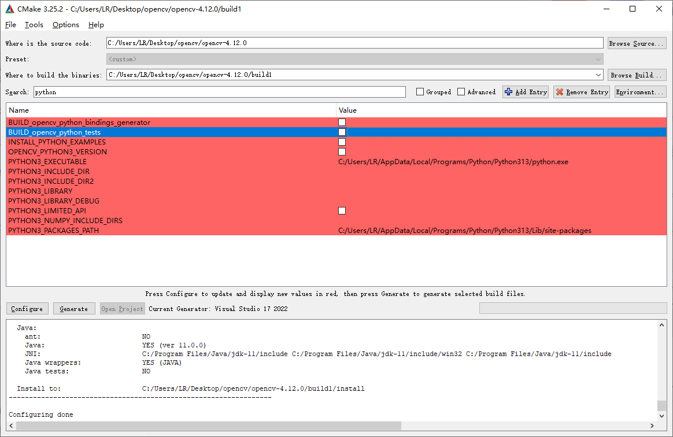
Task: Check BUILD_opencv_python_bindings_generator value box
Action: [342, 123]
